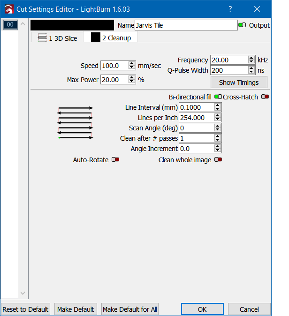289x316 pixels.
Task: Click the LightBurn app icon in title bar
Action: (x=9, y=9)
